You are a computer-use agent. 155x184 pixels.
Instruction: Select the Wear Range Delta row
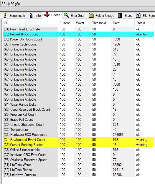[x=78, y=105]
